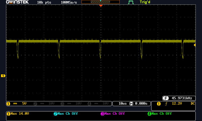Click the green acquisition mode waveform icon
The height and width of the screenshot is (121, 202).
(131, 2)
